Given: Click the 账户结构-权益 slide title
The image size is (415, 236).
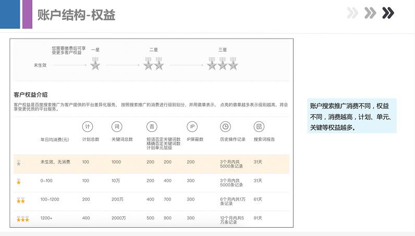Looking at the screenshot, I should pos(76,15).
